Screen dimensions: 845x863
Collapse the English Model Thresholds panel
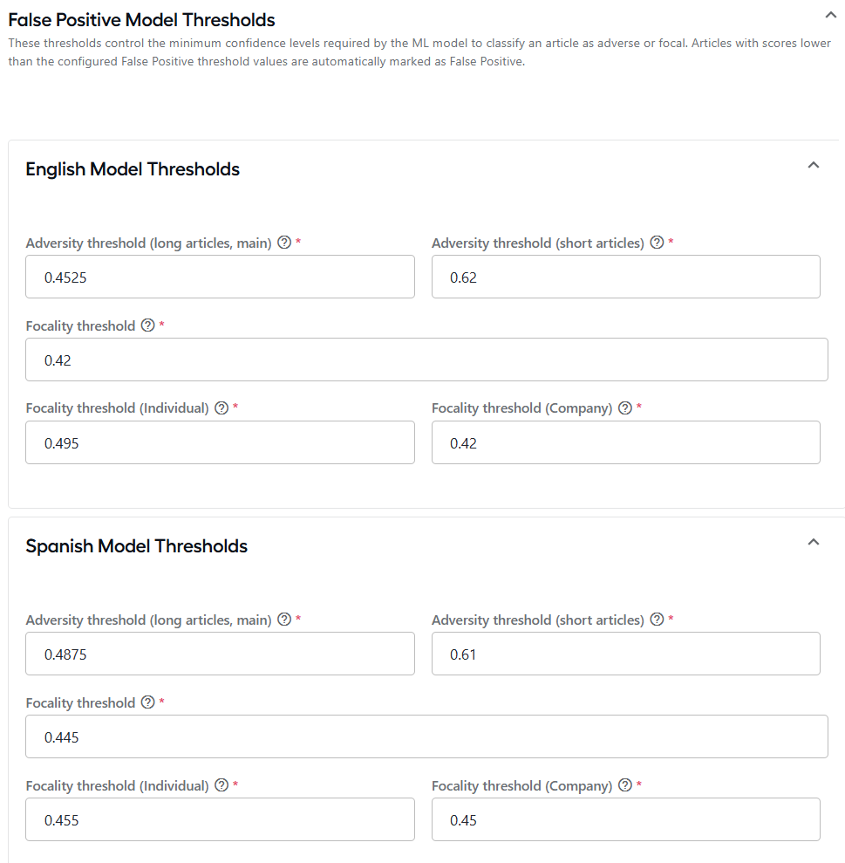tap(813, 165)
